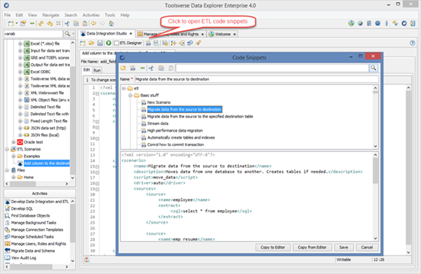The width and height of the screenshot is (421, 274).
Task: Select the 'Stream data' snippet
Action: point(158,123)
